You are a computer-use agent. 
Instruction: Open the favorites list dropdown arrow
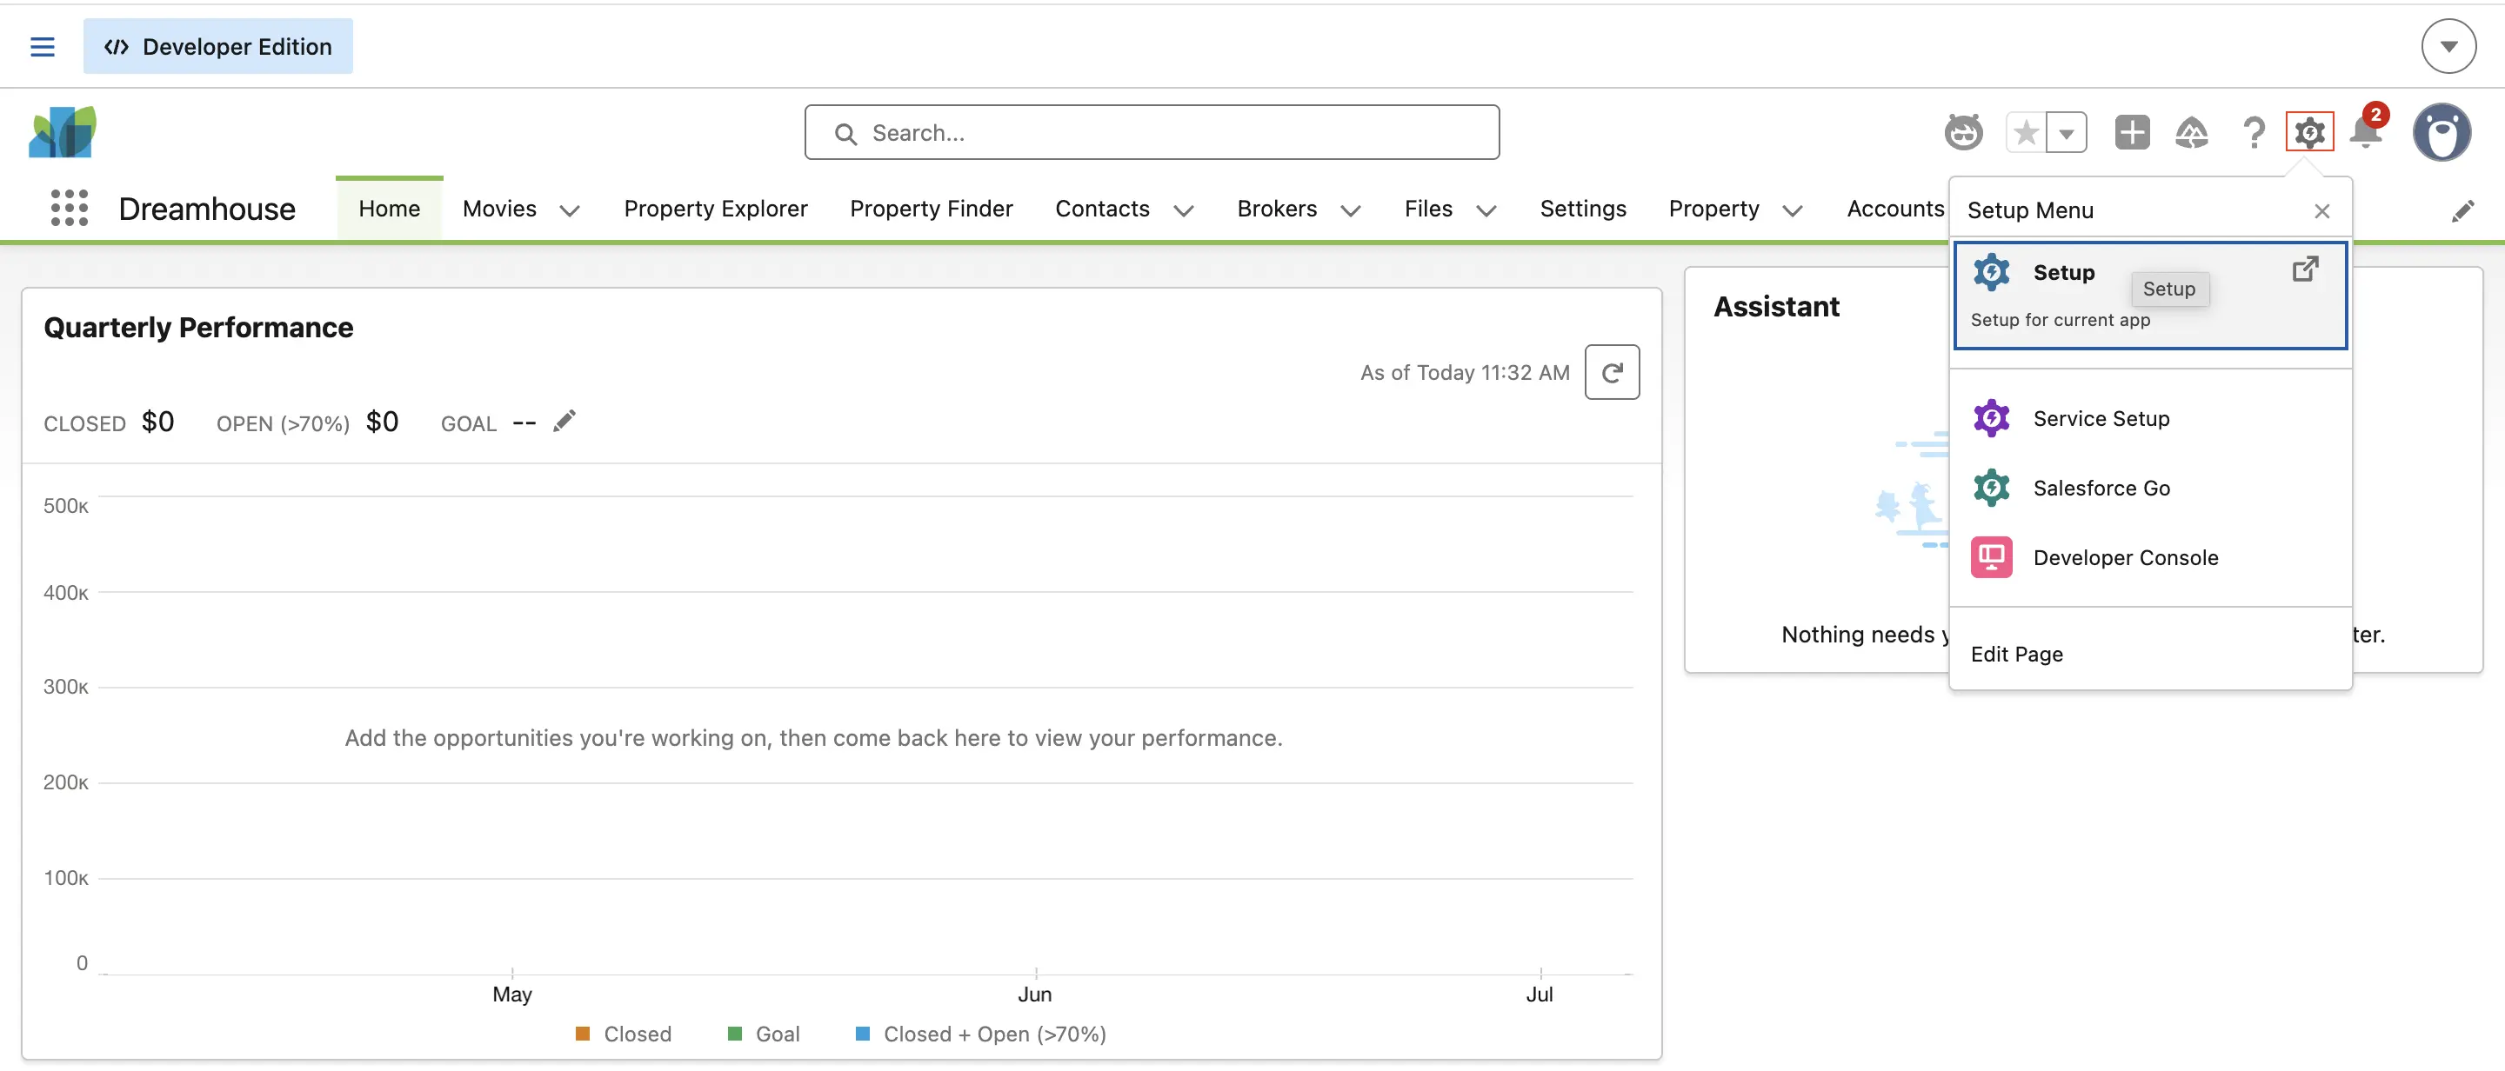pyautogui.click(x=2067, y=132)
